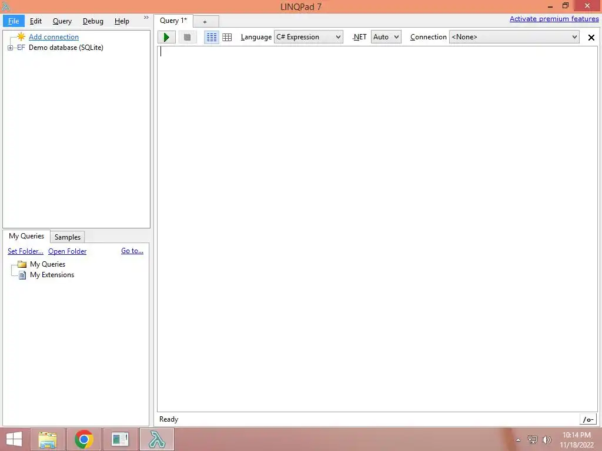
Task: Open the taskbar news reader app icon
Action: (x=120, y=439)
